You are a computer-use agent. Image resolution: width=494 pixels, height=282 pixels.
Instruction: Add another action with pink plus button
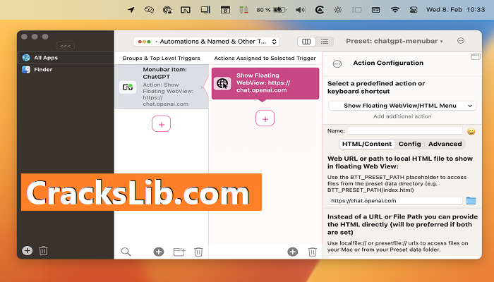(265, 118)
